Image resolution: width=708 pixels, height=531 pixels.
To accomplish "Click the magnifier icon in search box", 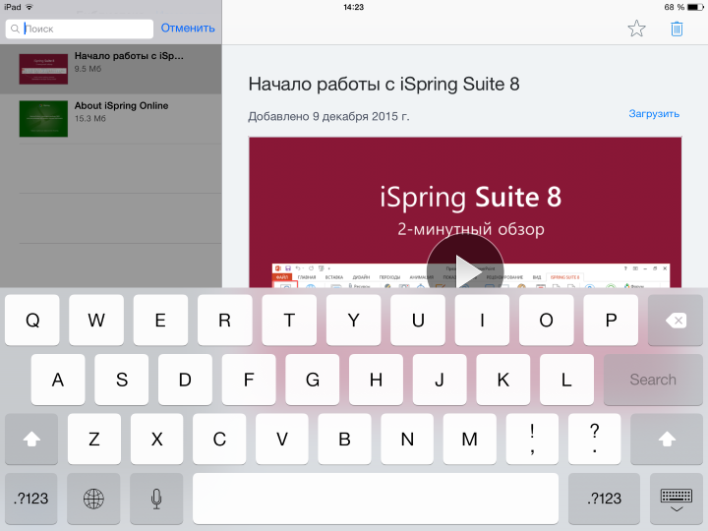I will tap(15, 29).
